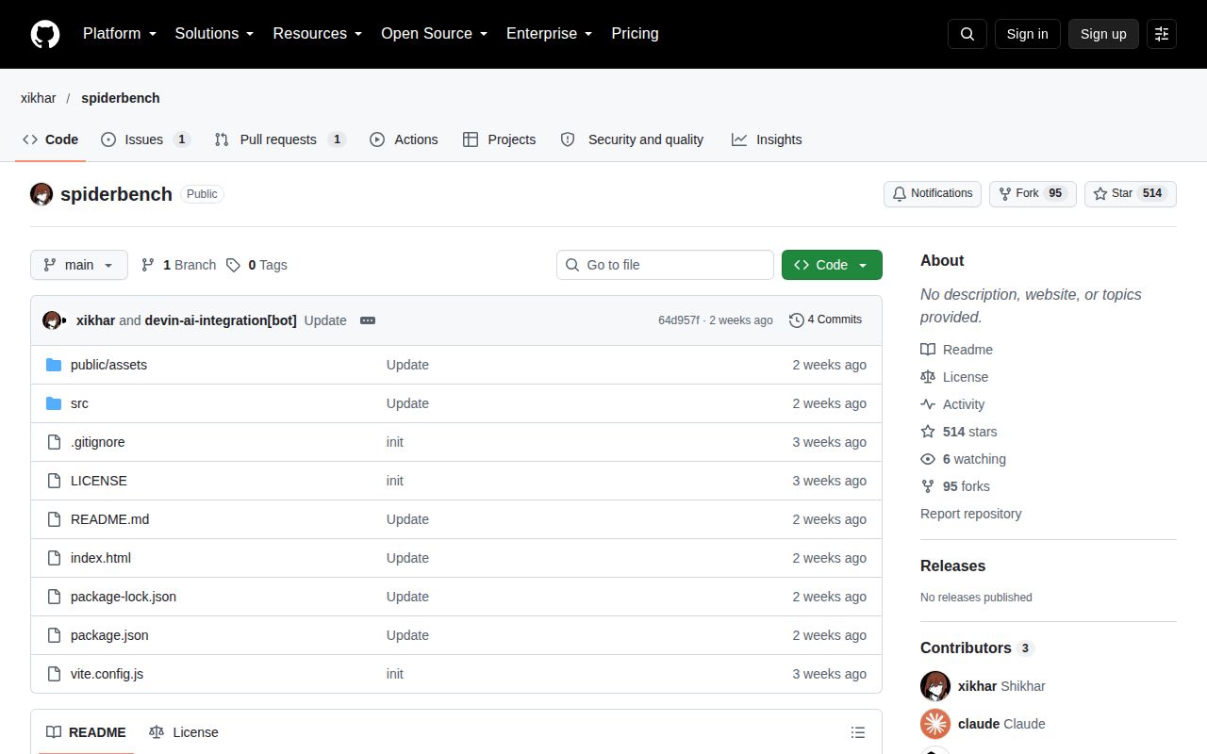
Task: Click the Notifications button
Action: (933, 193)
